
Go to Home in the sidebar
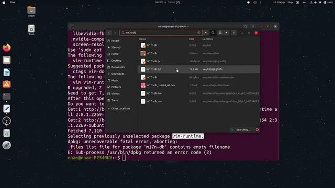[121, 54]
